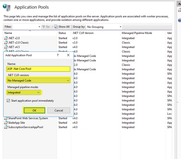Select the .NET v2.0 pool icon
181x159 pixels.
pos(6,38)
